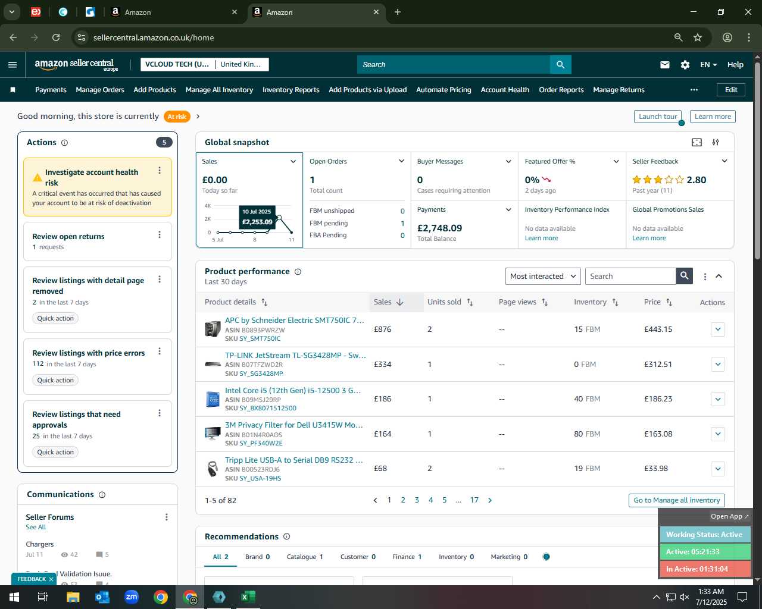Sort by Page views column arrows
762x609 pixels.
[544, 302]
